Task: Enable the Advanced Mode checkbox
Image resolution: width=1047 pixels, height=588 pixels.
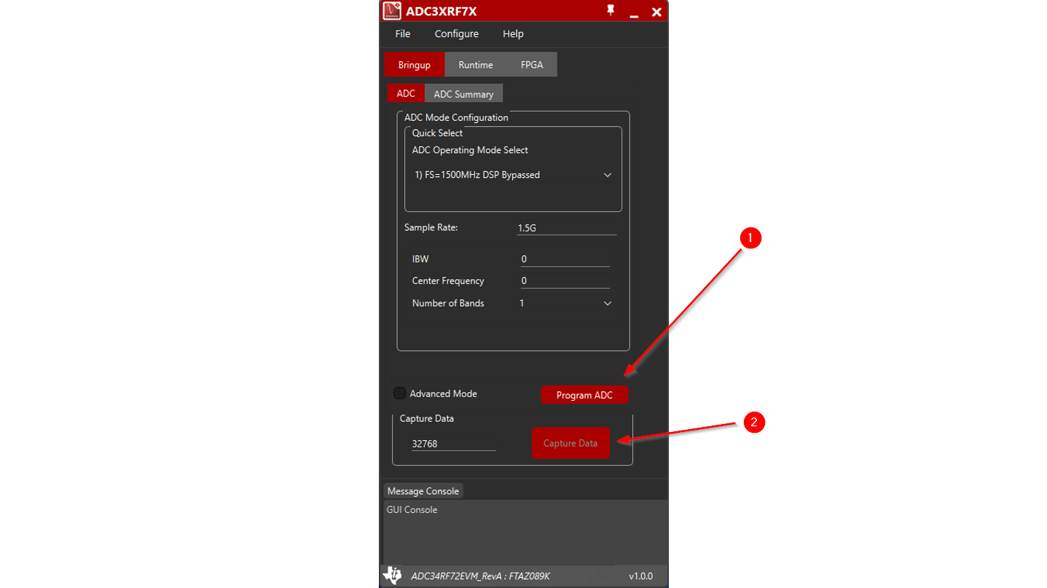Action: point(399,393)
